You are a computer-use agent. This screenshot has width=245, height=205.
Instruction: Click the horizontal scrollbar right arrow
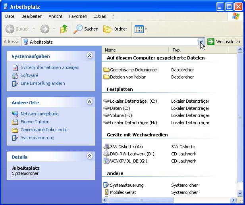[233, 200]
